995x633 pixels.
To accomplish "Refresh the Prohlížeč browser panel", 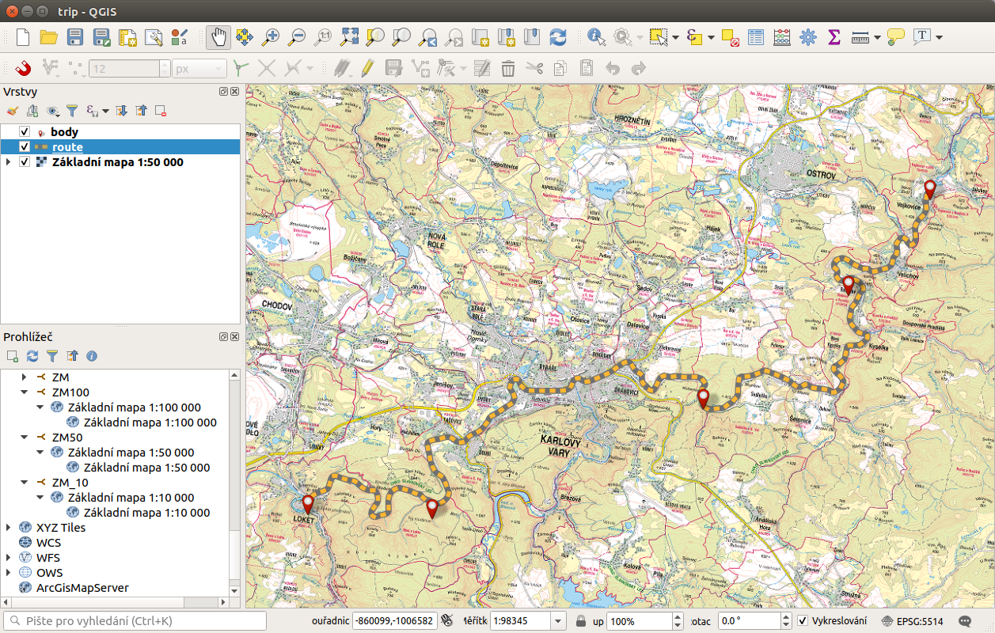I will tap(32, 356).
